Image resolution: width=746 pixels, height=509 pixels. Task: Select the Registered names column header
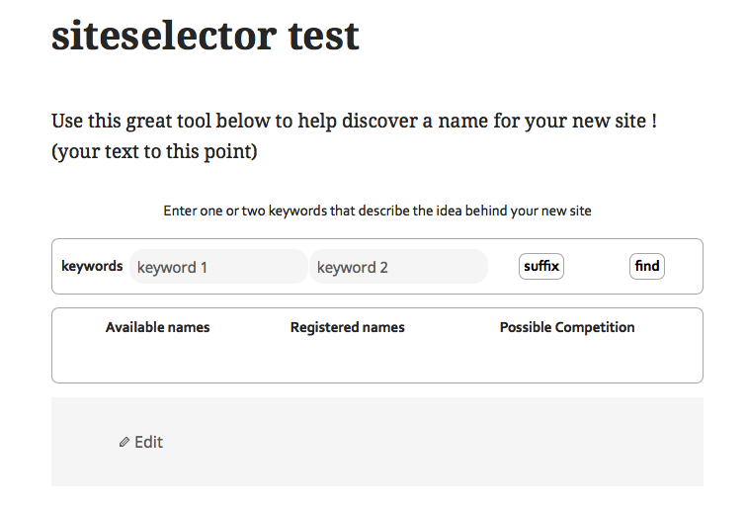click(347, 327)
